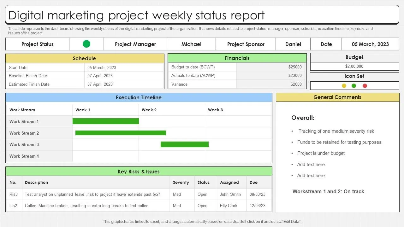Click the 'Project Sponsor' label cell
404x227 pixels.
pyautogui.click(x=246, y=44)
